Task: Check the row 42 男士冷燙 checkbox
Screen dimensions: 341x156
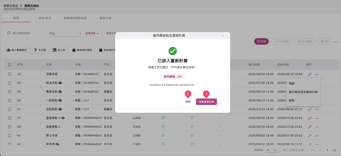Action: (x=10, y=135)
